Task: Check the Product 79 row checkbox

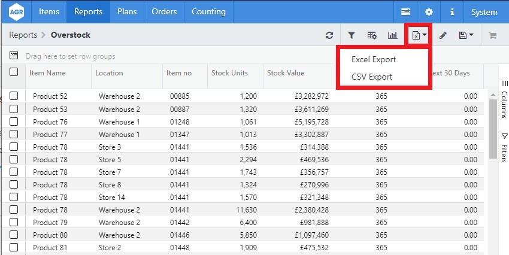Action: pos(14,222)
